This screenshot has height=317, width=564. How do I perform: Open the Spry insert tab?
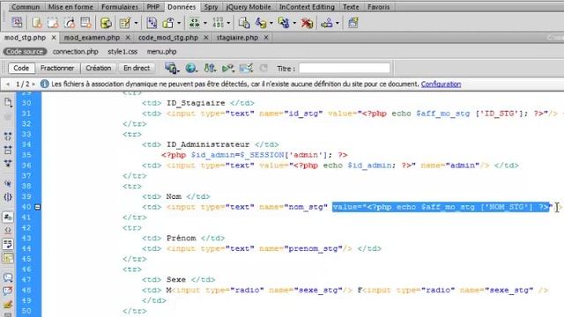pos(211,7)
